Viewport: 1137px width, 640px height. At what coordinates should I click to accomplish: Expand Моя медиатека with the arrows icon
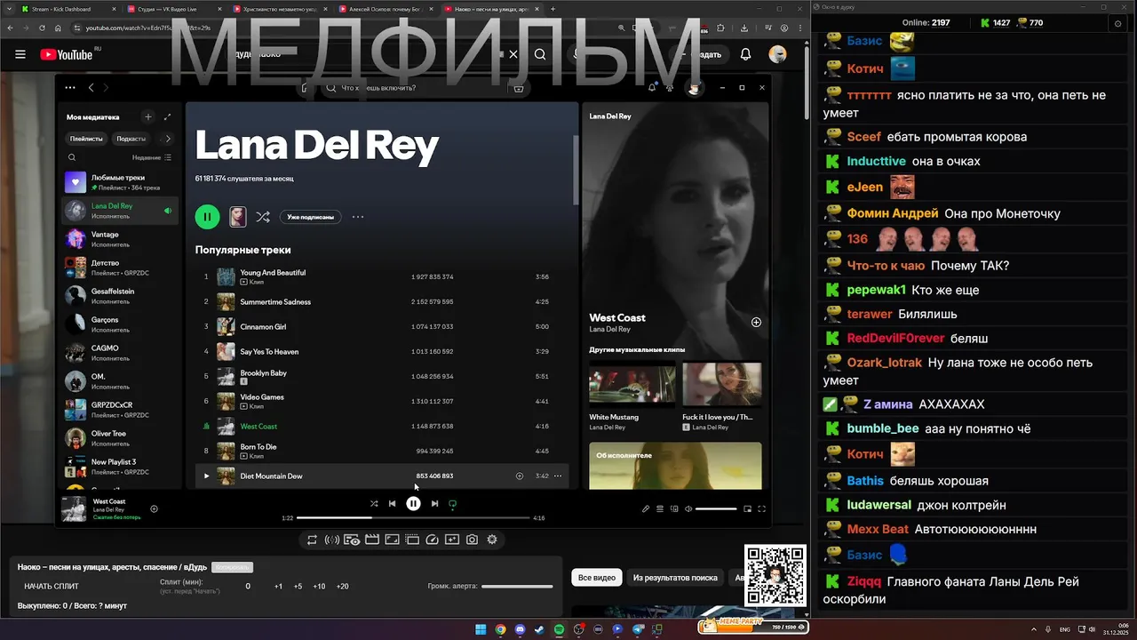pyautogui.click(x=167, y=116)
